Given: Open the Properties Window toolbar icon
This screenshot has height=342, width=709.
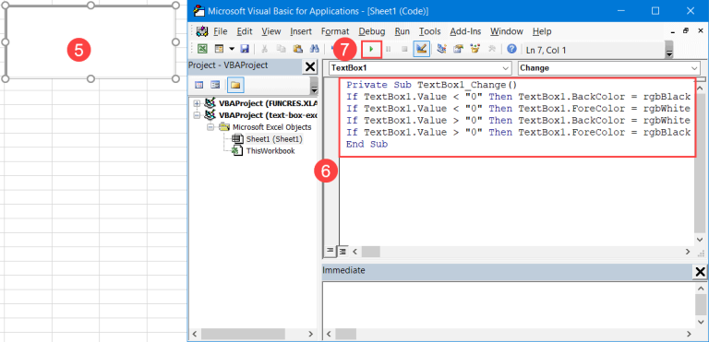Looking at the screenshot, I should pyautogui.click(x=459, y=49).
